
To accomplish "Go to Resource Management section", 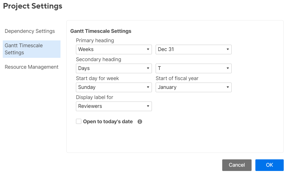I will pos(32,67).
